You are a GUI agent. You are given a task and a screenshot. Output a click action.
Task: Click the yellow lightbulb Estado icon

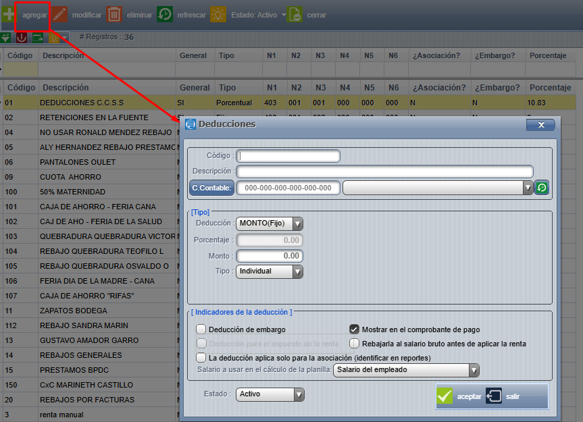pos(218,15)
